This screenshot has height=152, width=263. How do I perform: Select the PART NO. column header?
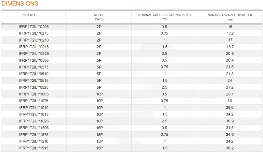click(x=28, y=15)
